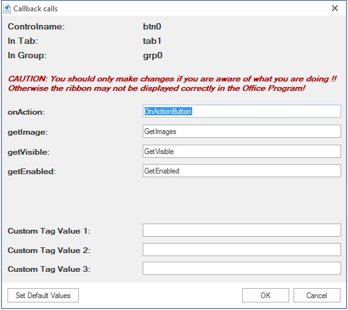
Task: Click the onAction input field
Action: tap(242, 111)
